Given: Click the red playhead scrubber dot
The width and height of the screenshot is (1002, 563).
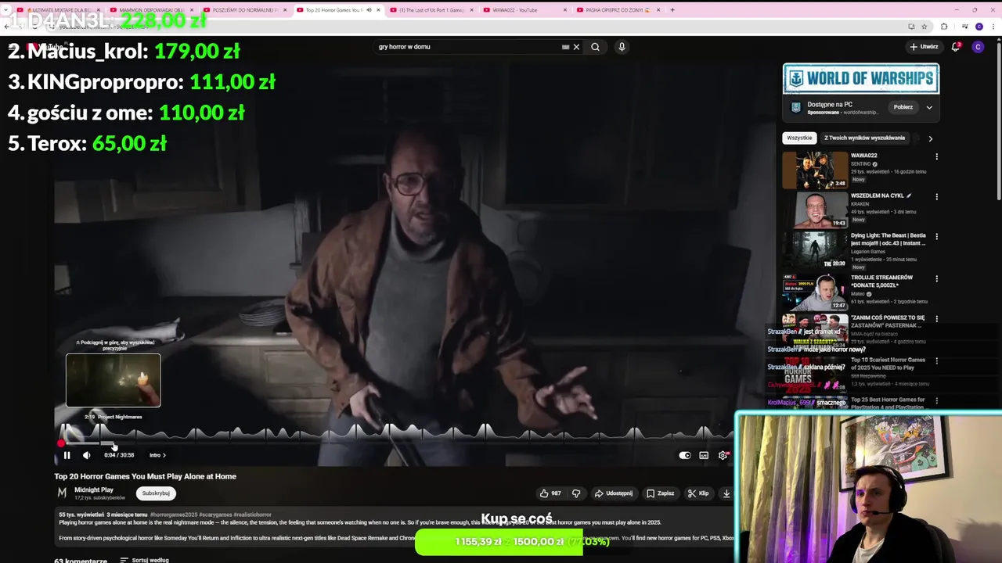Looking at the screenshot, I should point(61,443).
